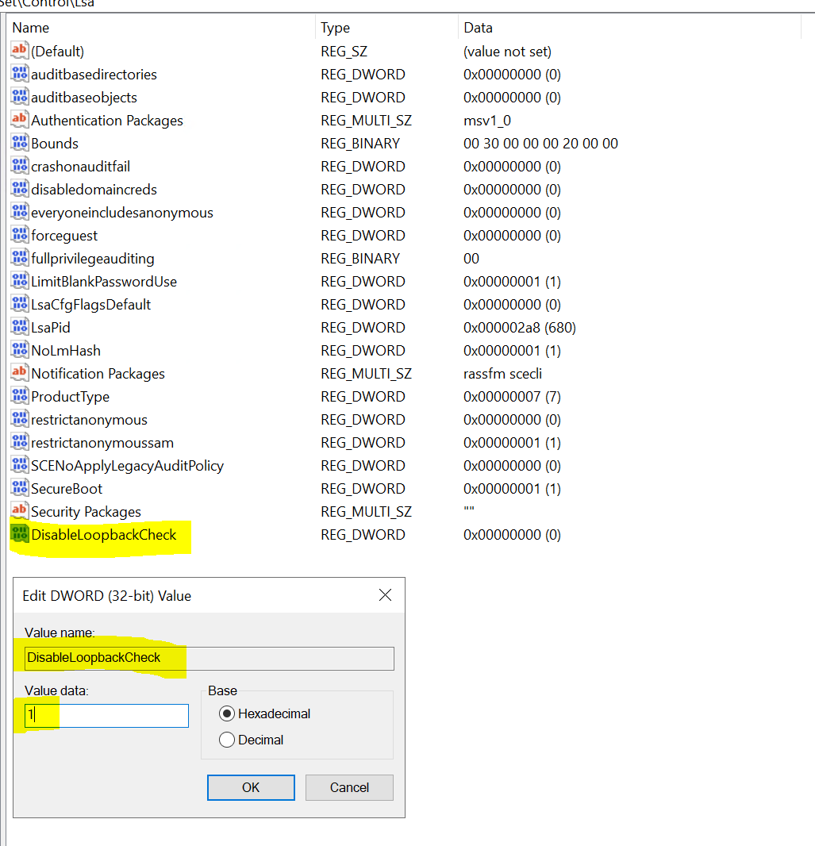
Task: Select the (Default) string value icon
Action: coord(19,51)
